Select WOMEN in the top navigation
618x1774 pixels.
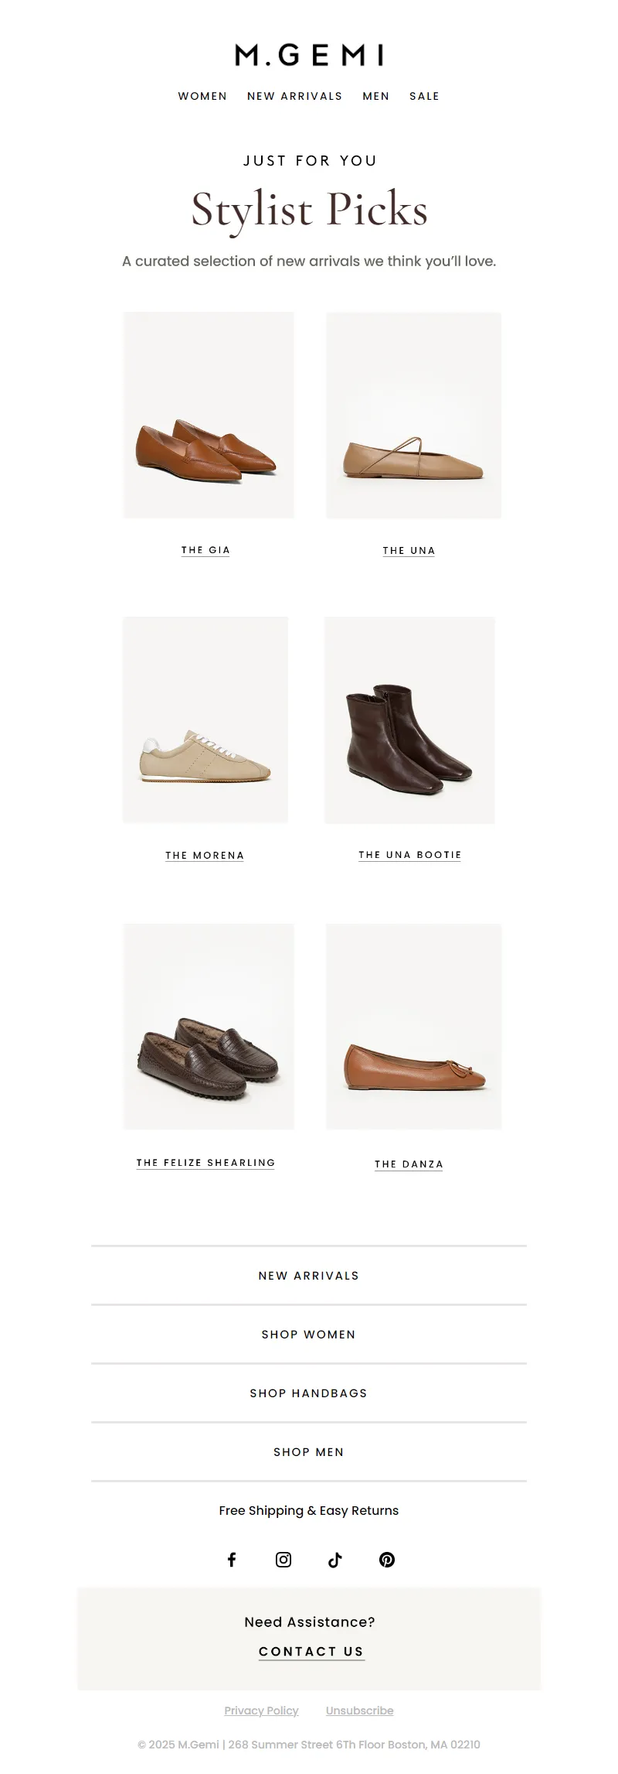(x=202, y=96)
